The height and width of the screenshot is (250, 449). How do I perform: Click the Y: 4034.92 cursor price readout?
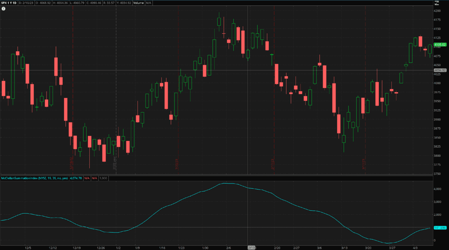[124, 3]
